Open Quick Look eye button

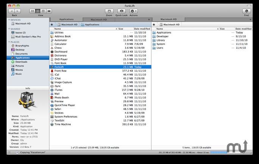pos(122,11)
